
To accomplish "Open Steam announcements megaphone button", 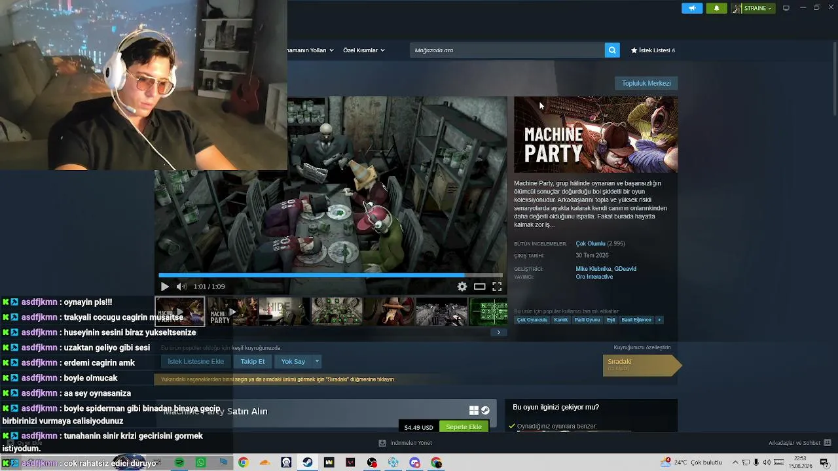I will pyautogui.click(x=692, y=8).
